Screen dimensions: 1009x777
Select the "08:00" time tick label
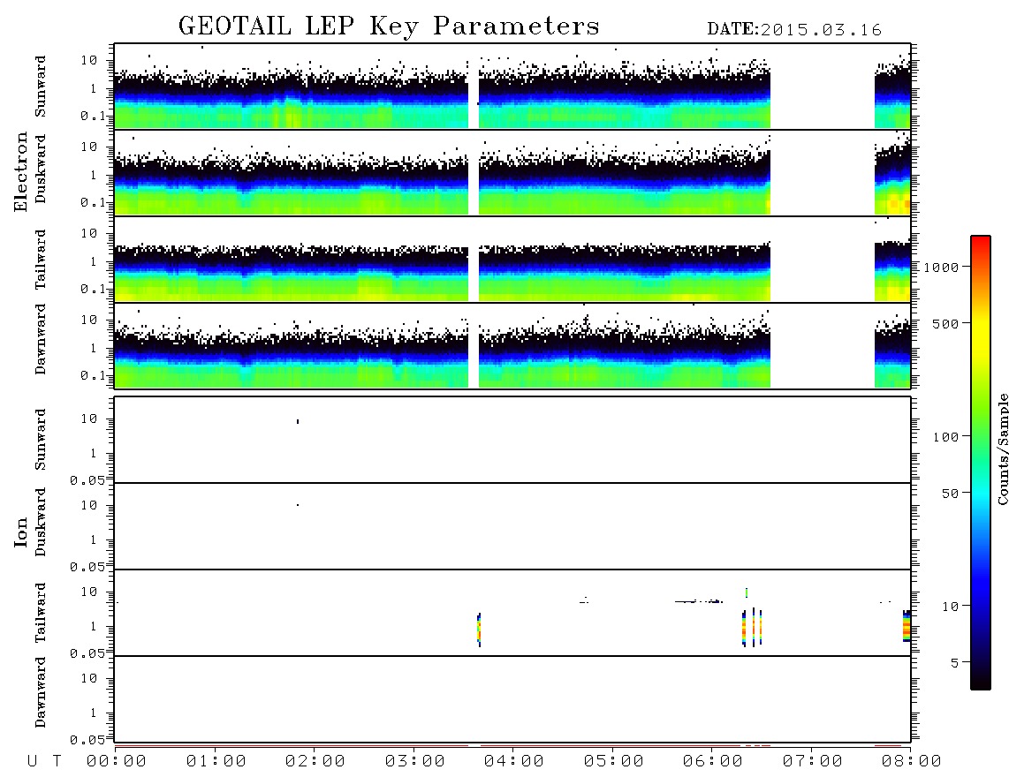pyautogui.click(x=912, y=762)
